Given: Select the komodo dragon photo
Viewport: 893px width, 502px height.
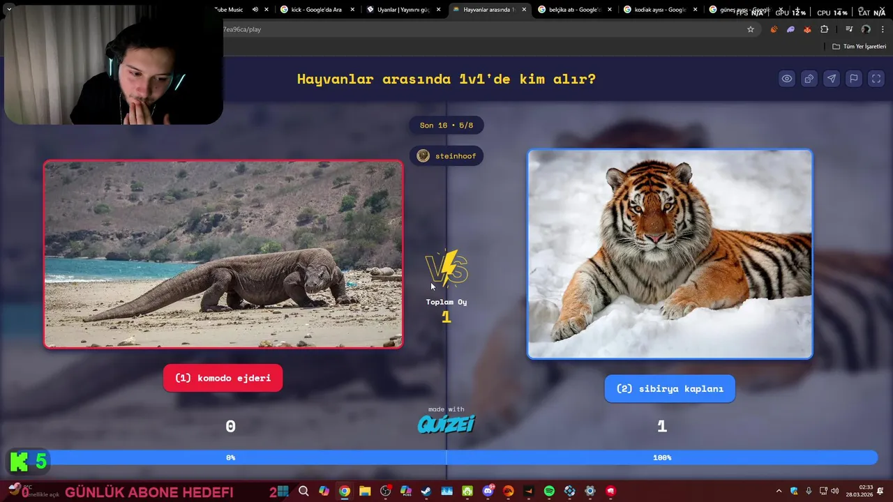Looking at the screenshot, I should [223, 254].
